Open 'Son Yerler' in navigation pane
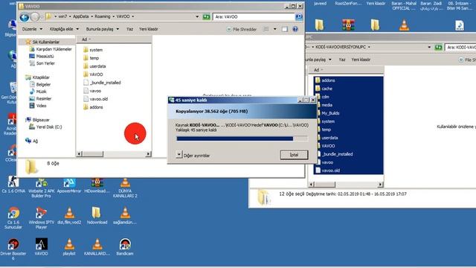Screen dimensions: 476x268 click(42, 63)
